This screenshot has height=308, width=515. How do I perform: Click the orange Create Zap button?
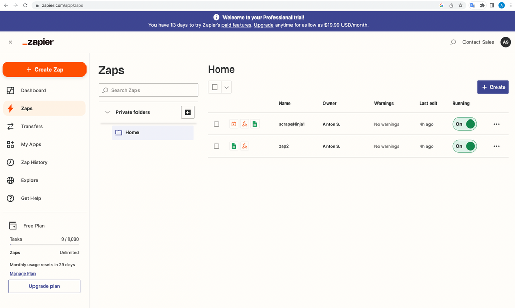(x=44, y=70)
